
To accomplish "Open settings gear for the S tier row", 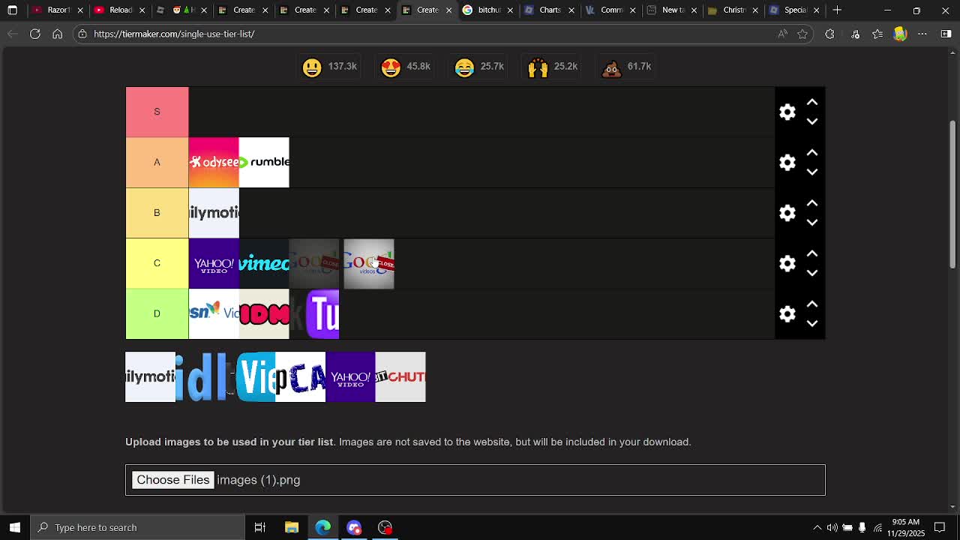I will (787, 111).
